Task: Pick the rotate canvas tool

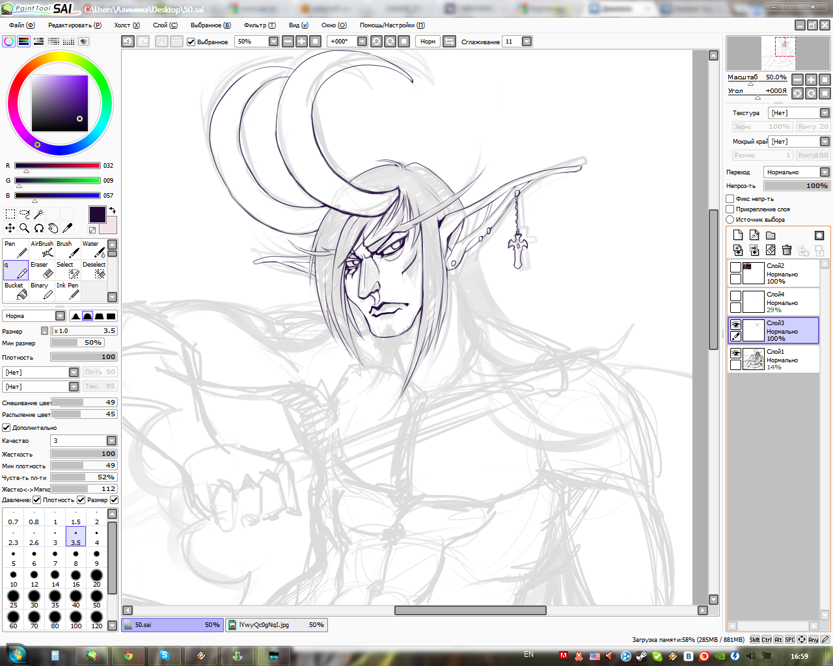Action: 39,228
